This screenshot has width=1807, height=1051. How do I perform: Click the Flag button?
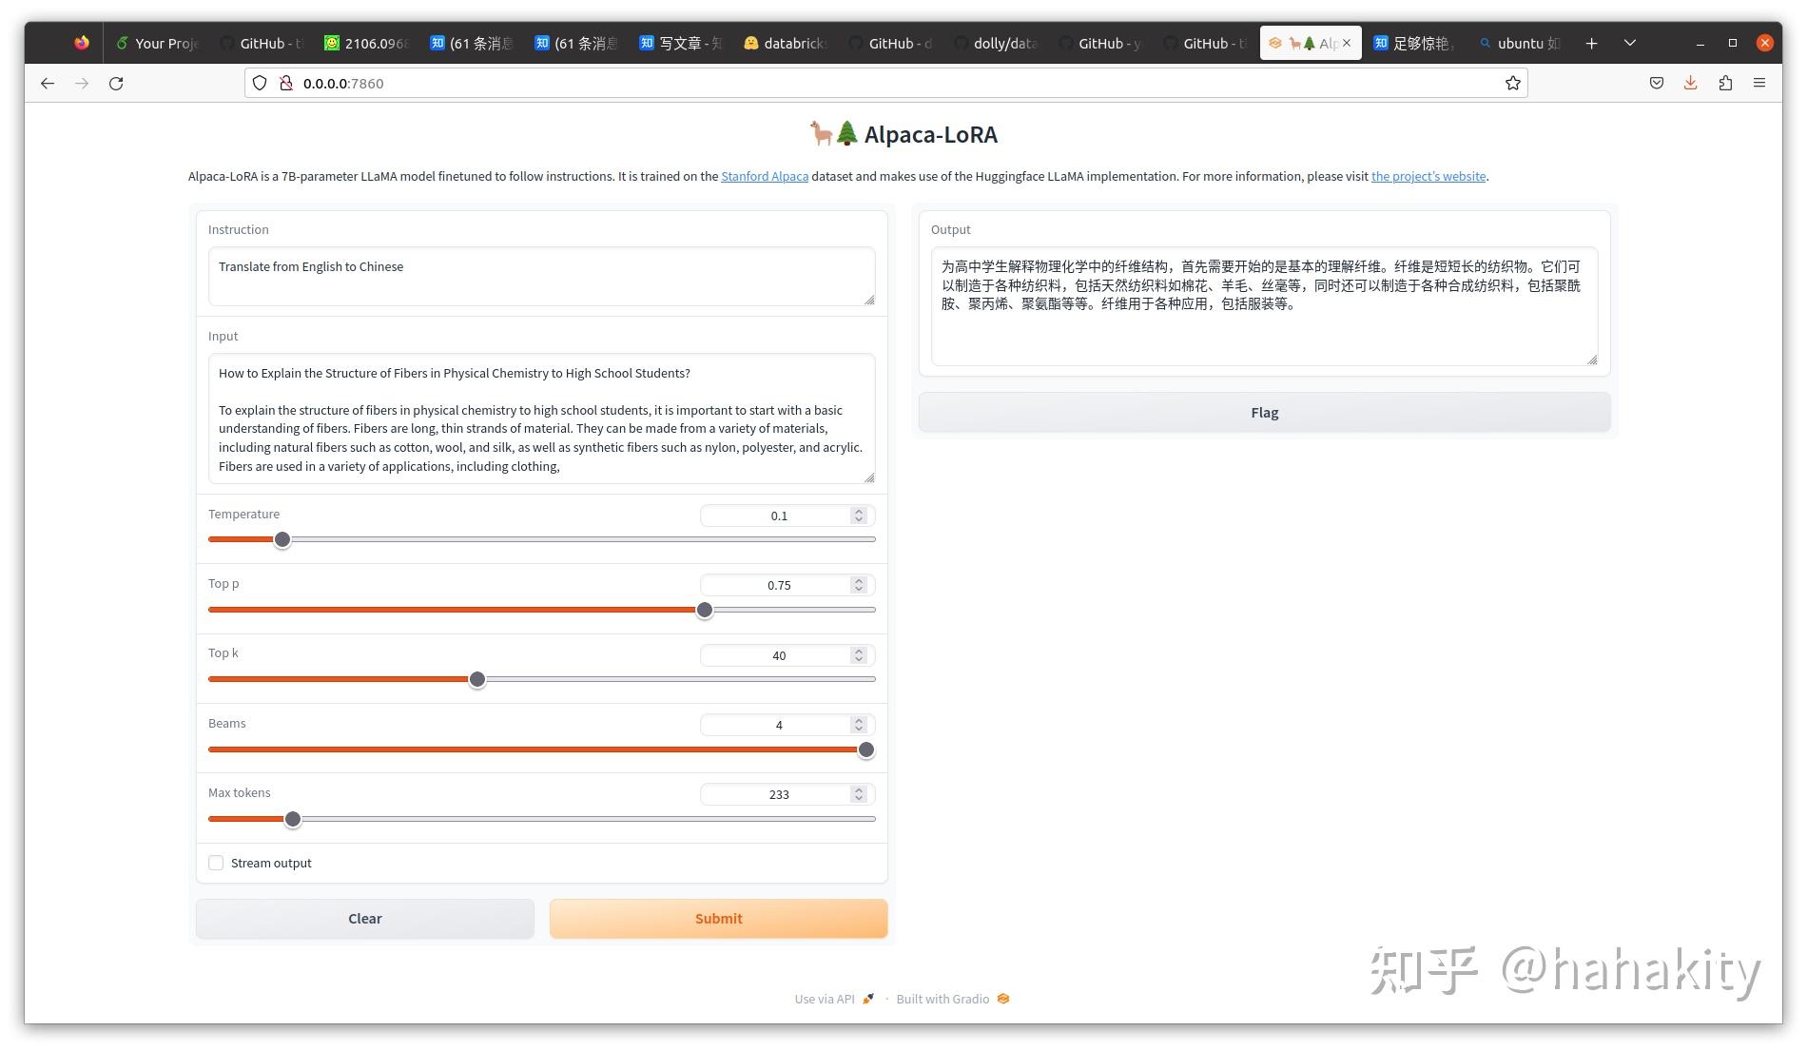(x=1264, y=413)
